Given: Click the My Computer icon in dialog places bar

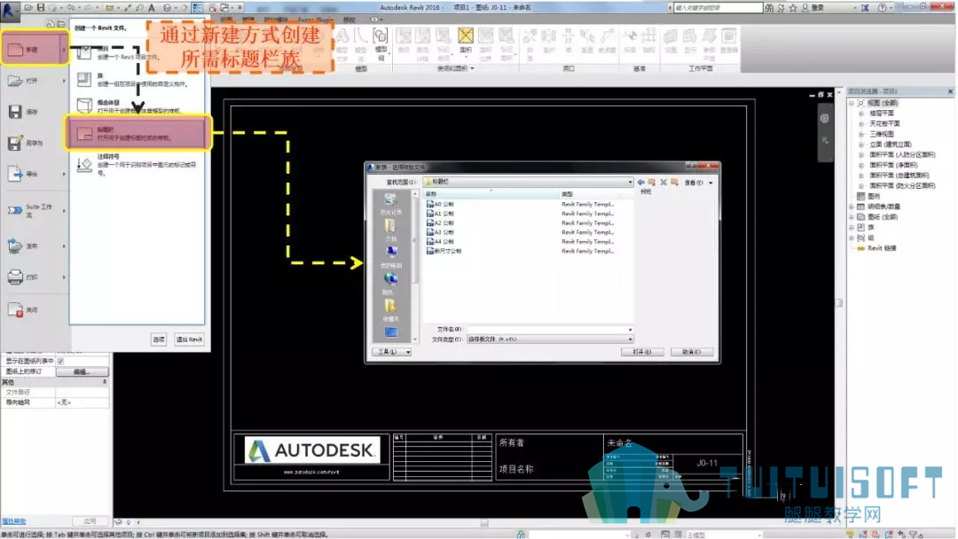Looking at the screenshot, I should [x=391, y=252].
